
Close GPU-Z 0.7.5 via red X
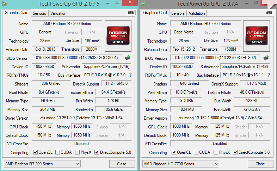(130, 2)
